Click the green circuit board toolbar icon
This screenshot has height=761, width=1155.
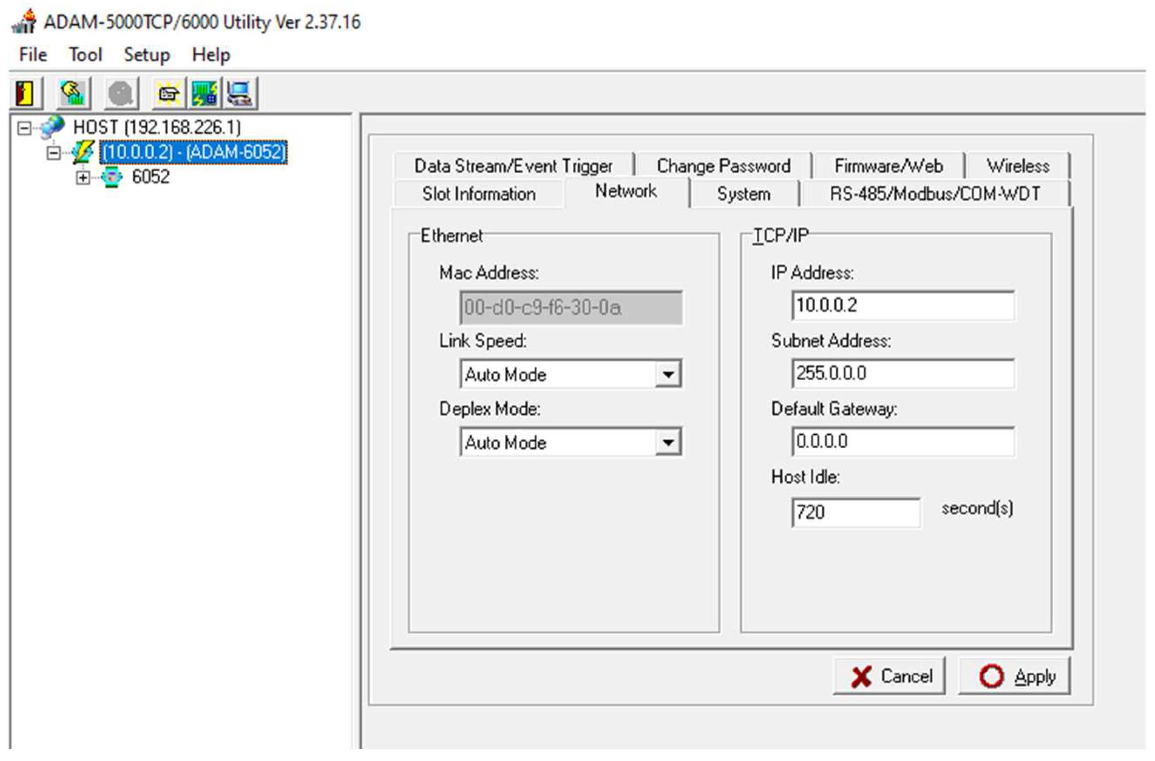click(x=204, y=93)
